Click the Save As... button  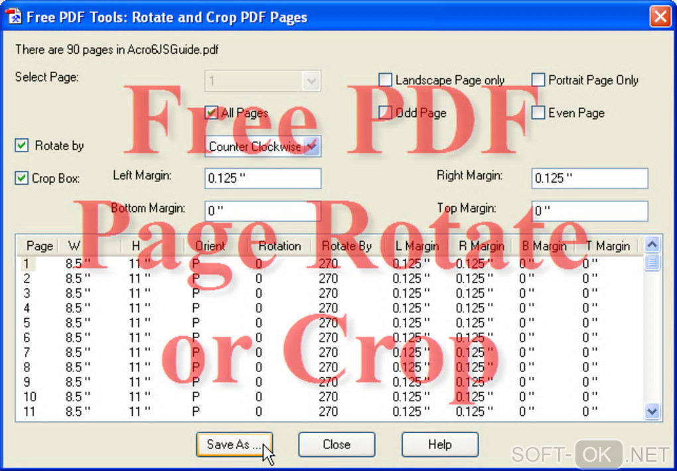[234, 444]
